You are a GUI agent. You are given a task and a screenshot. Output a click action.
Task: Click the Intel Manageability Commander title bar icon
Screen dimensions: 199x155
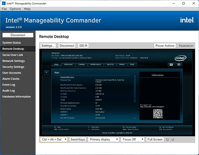click(x=4, y=3)
